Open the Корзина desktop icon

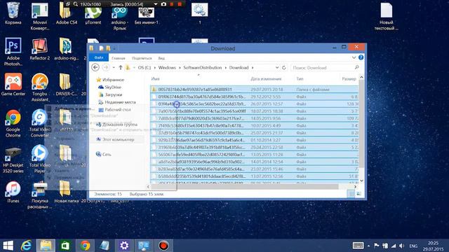[13, 13]
